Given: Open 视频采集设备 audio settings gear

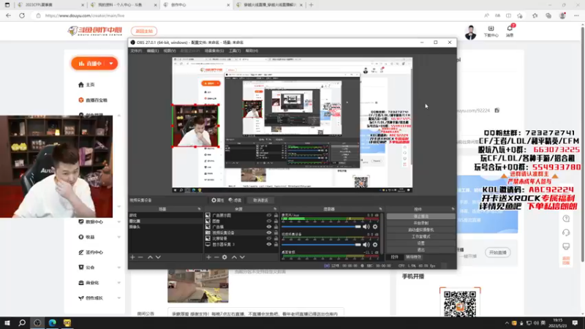Looking at the screenshot, I should [375, 245].
